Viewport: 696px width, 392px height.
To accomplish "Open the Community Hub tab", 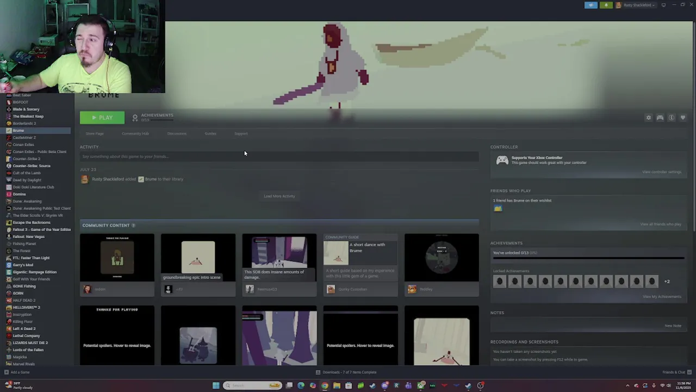I will 135,133.
